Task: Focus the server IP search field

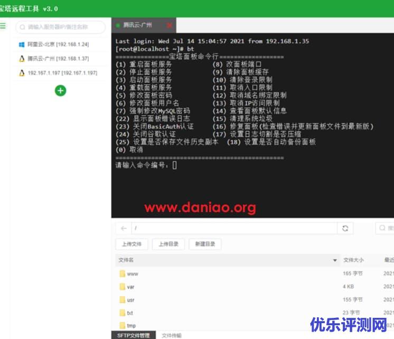Action: (60, 27)
